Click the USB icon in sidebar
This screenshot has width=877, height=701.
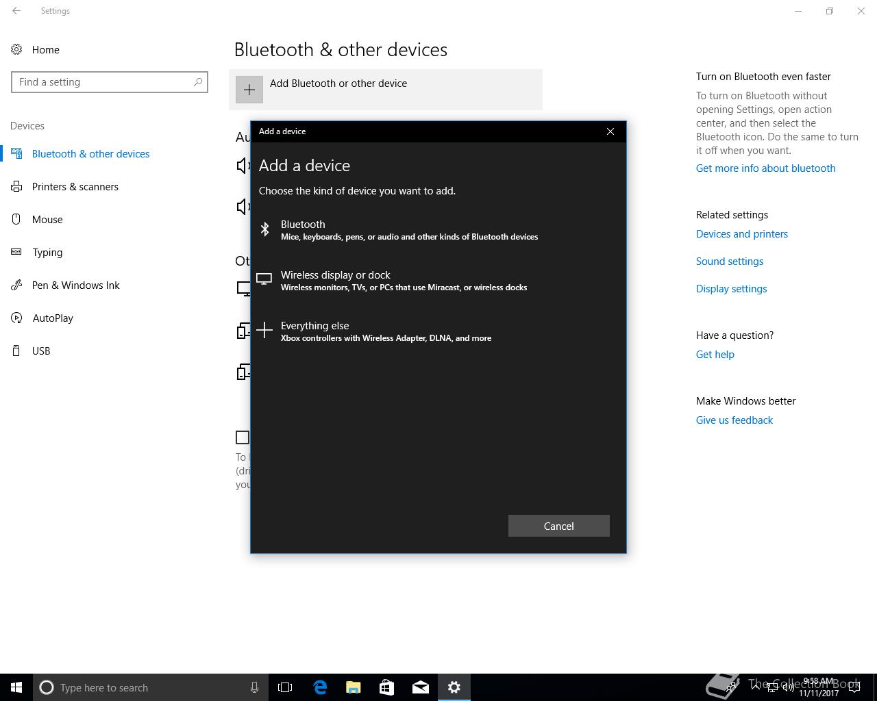click(x=16, y=350)
